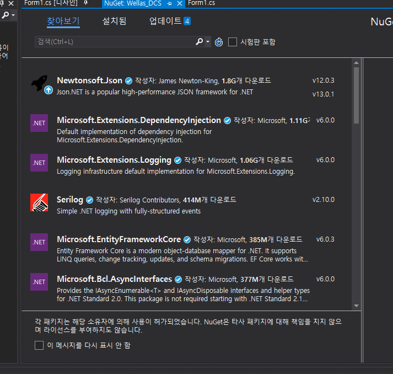This screenshot has height=374, width=393.
Task: Open the left panel search dropdown arrow
Action: point(13,15)
